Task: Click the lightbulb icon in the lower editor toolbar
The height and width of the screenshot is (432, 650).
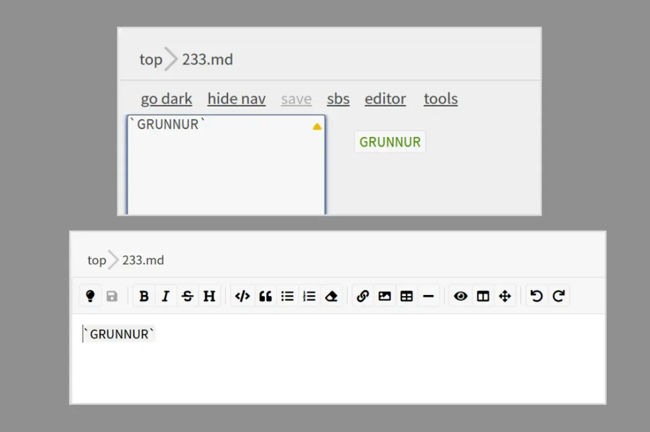Action: (x=90, y=296)
